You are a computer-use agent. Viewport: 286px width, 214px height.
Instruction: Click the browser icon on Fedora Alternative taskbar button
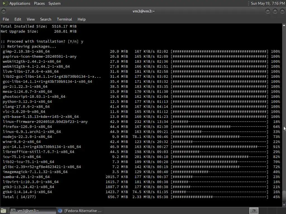[x=60, y=211]
